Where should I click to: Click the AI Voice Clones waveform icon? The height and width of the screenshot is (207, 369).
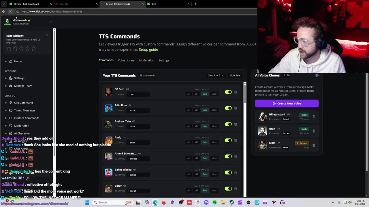pos(317,75)
